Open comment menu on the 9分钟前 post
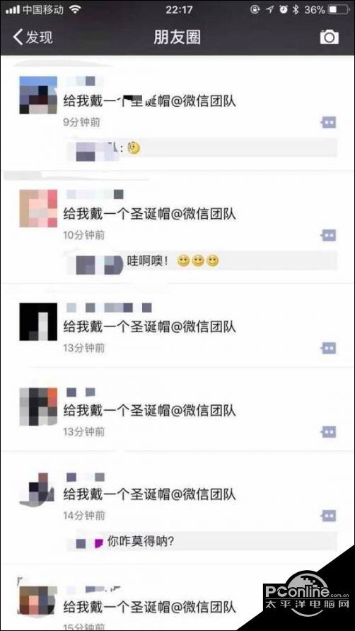355x631 pixels. (328, 123)
